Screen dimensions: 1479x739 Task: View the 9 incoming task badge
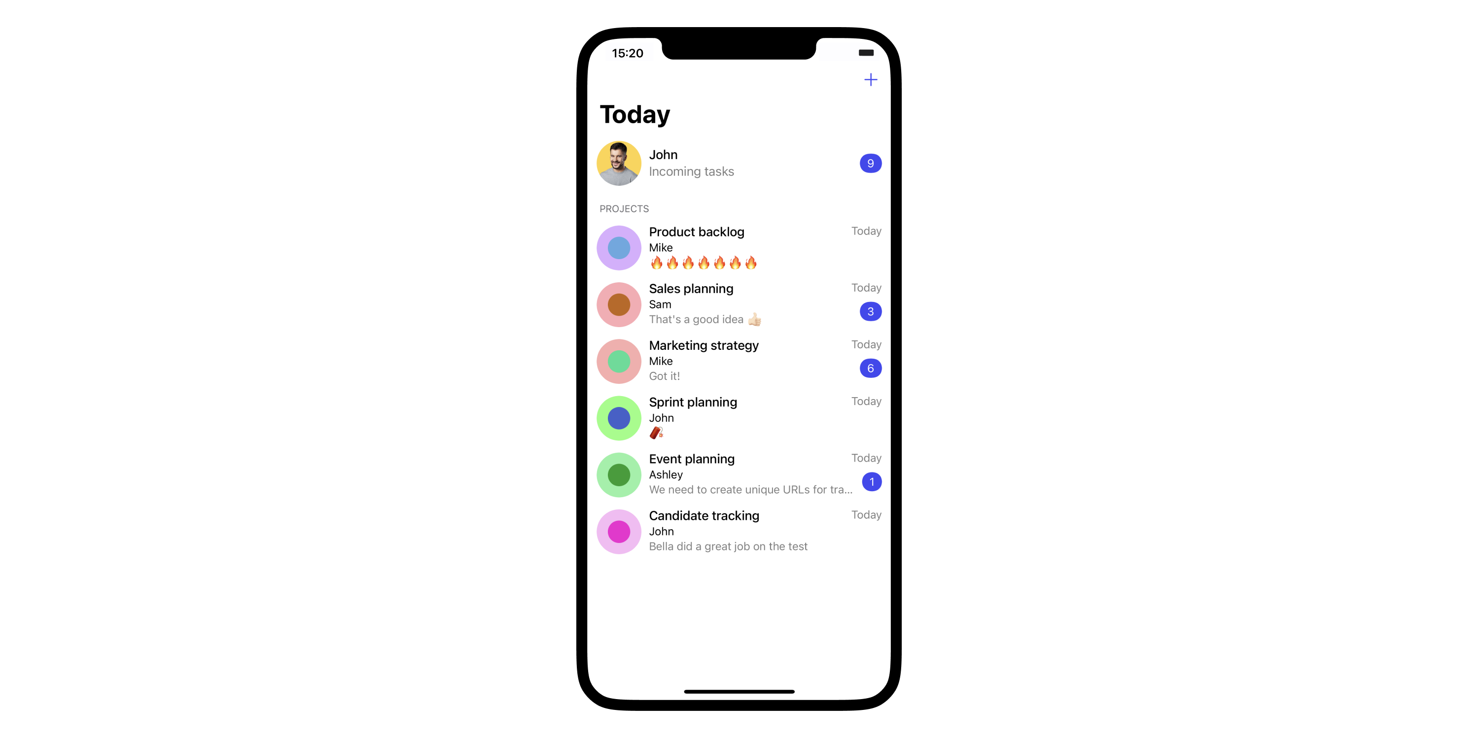click(870, 162)
